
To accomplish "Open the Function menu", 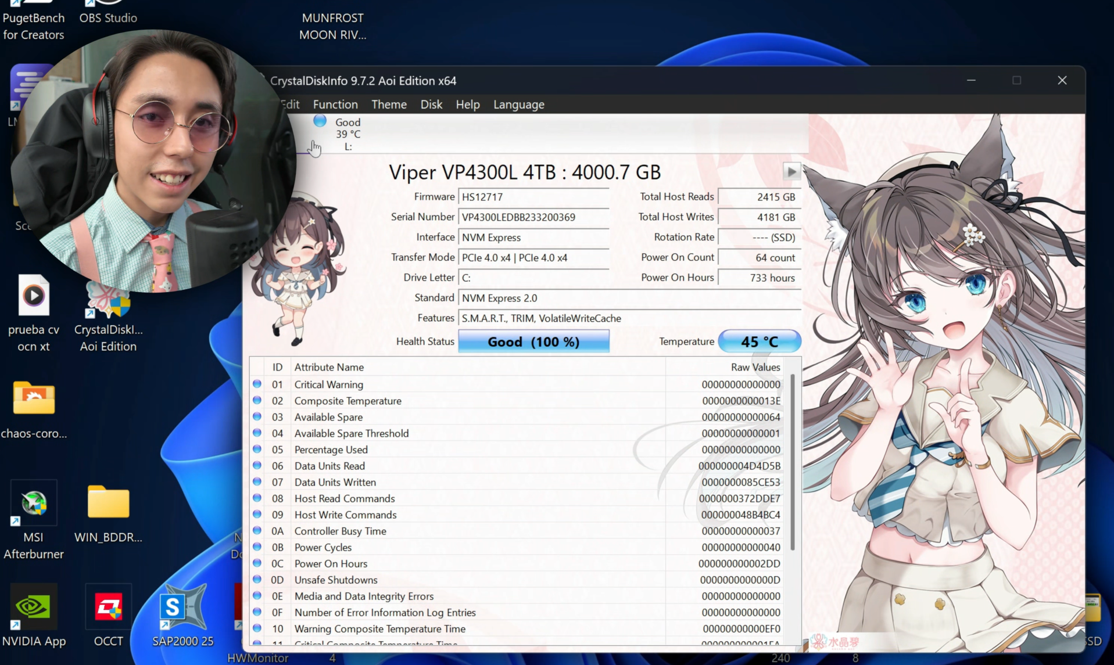I will tap(335, 105).
